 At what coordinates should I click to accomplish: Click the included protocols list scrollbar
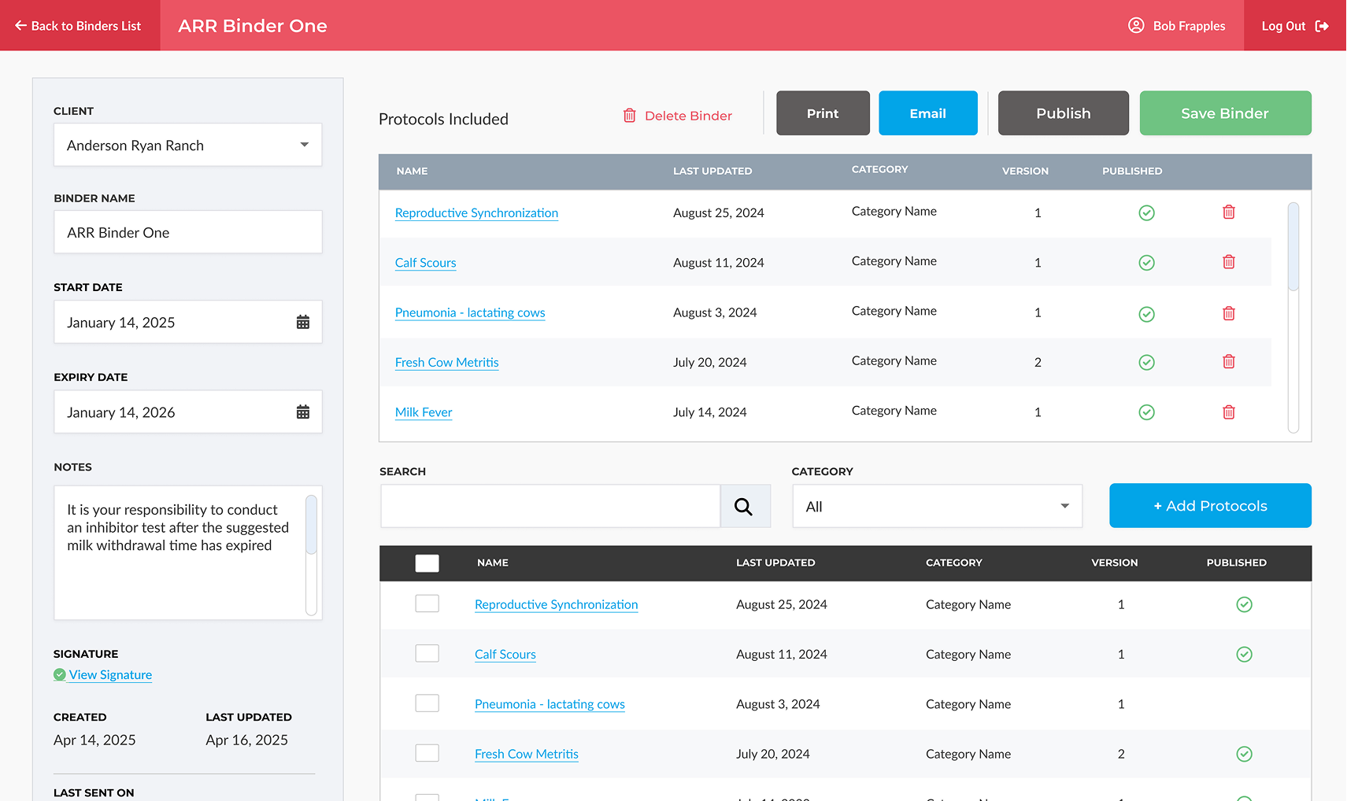(x=1293, y=247)
